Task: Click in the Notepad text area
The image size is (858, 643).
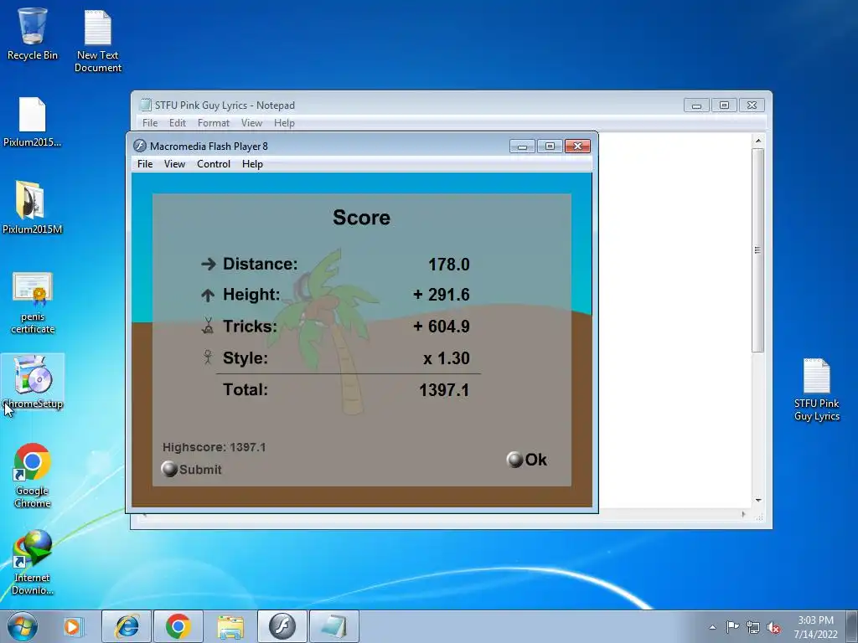Action: (675, 320)
